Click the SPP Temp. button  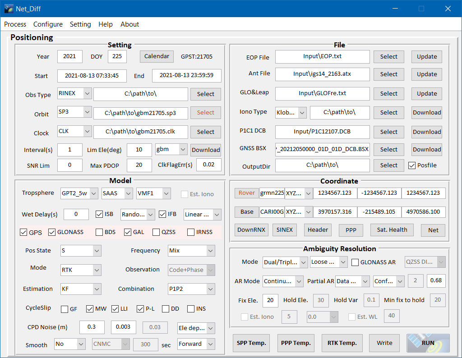tap(251, 343)
